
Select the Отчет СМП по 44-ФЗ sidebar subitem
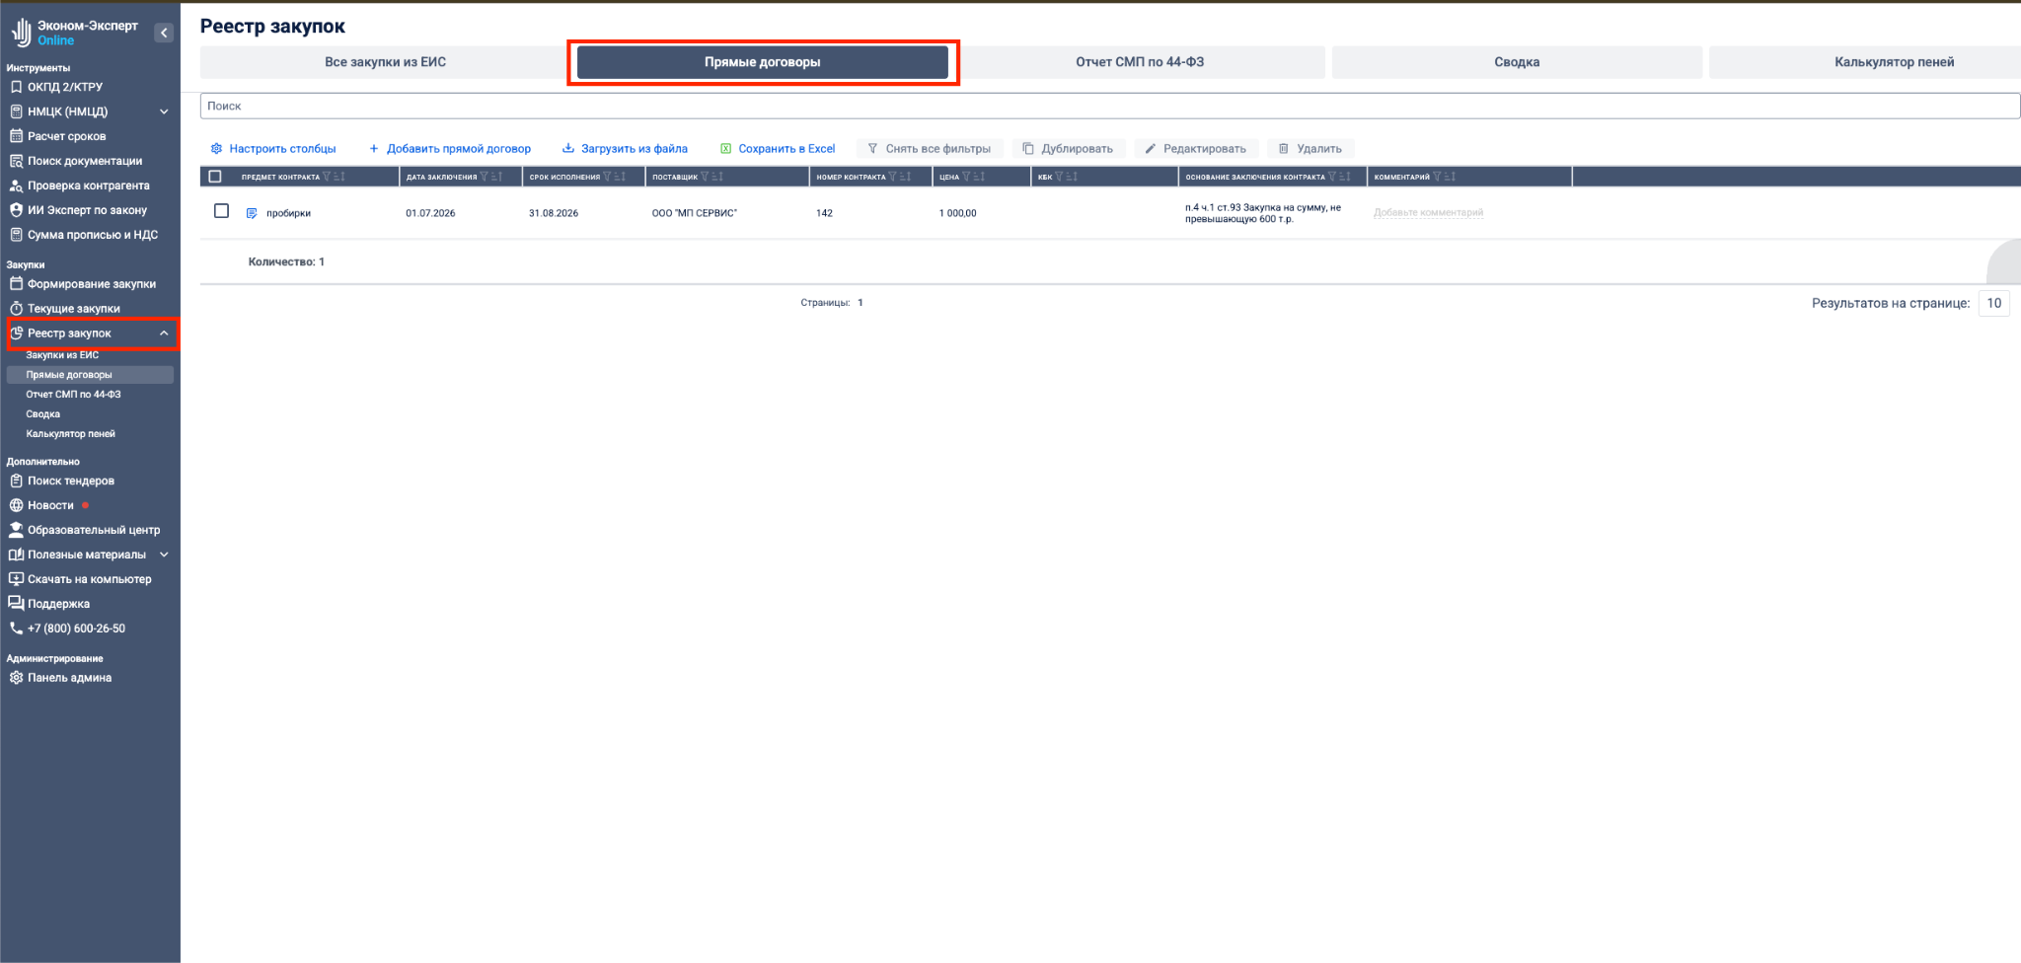[x=73, y=395]
